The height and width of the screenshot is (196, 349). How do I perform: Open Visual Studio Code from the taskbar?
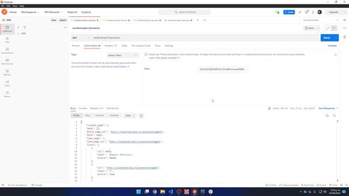pos(171,192)
